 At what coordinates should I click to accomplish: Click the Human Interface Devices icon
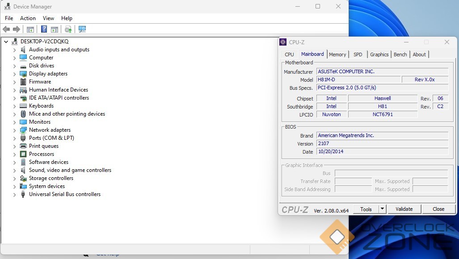pos(23,90)
